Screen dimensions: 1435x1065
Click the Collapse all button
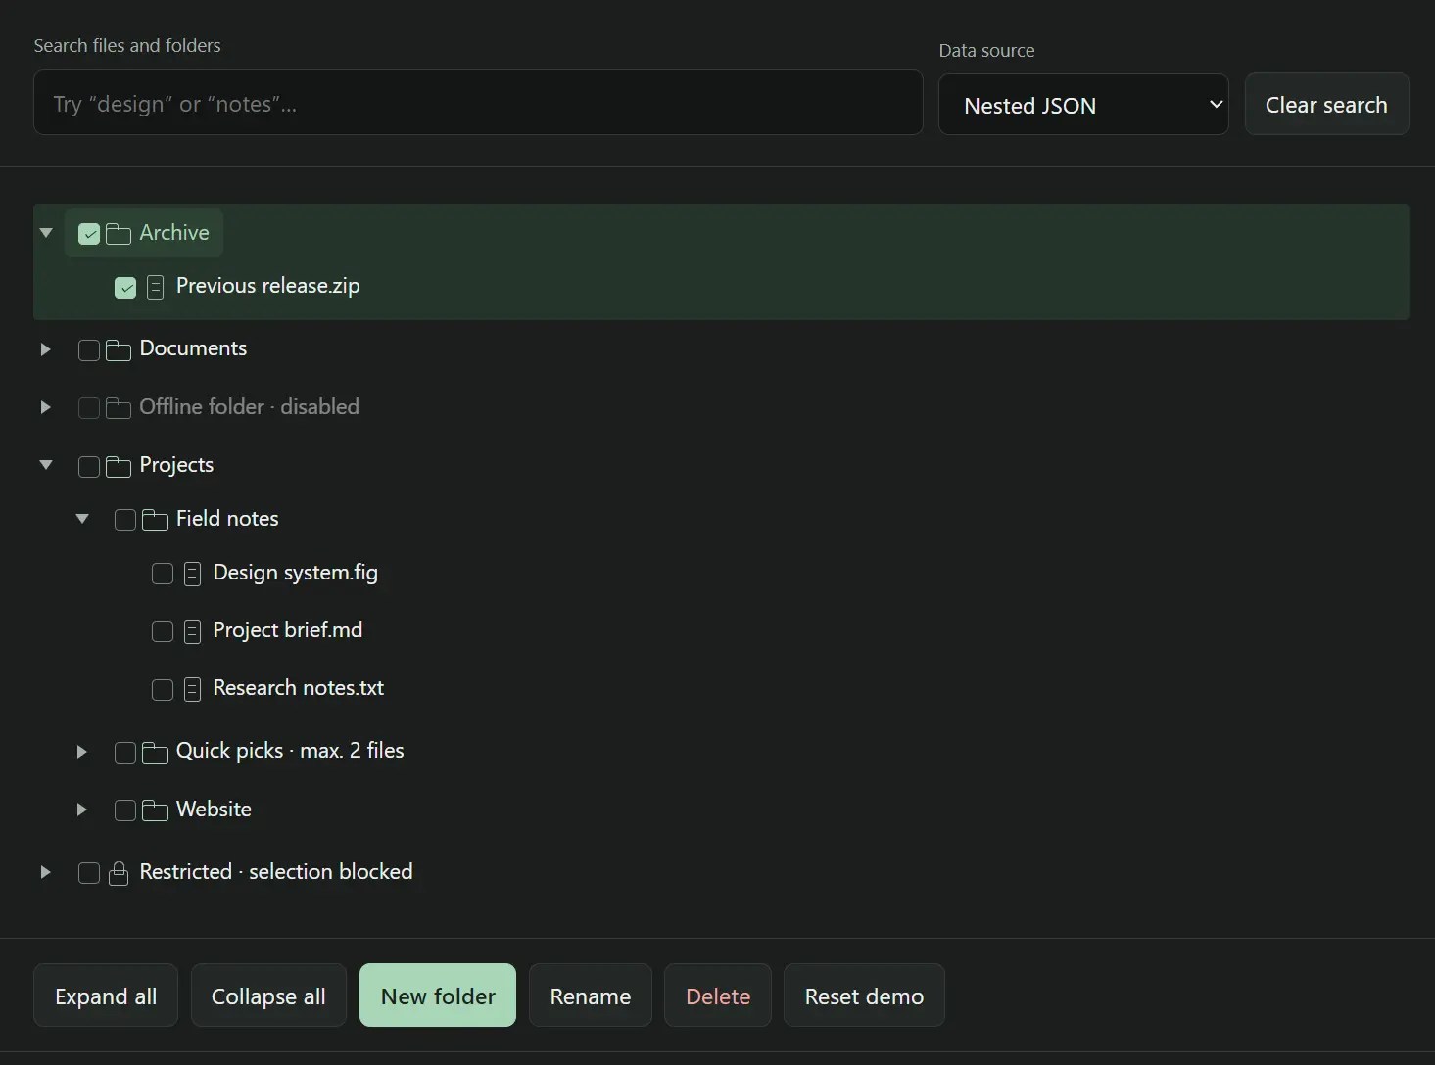(x=268, y=996)
